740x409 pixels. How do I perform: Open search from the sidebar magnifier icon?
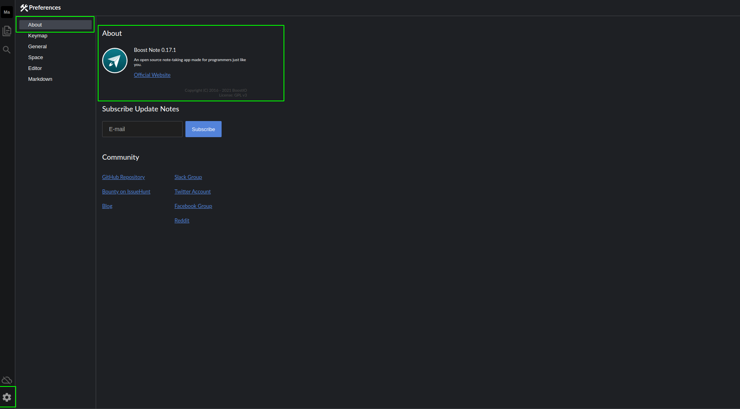[x=7, y=49]
